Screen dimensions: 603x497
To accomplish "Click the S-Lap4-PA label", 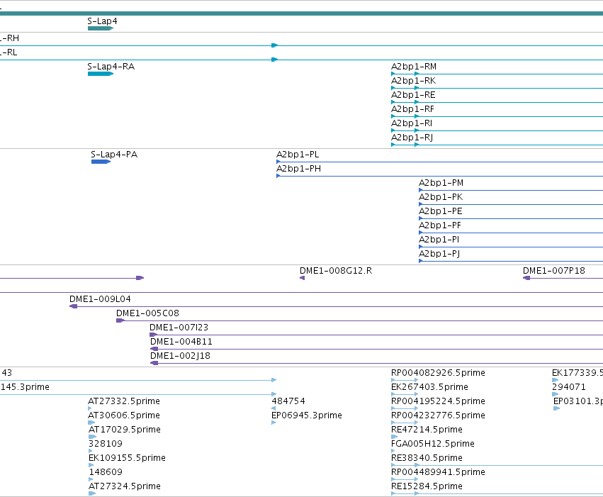I will point(114,155).
